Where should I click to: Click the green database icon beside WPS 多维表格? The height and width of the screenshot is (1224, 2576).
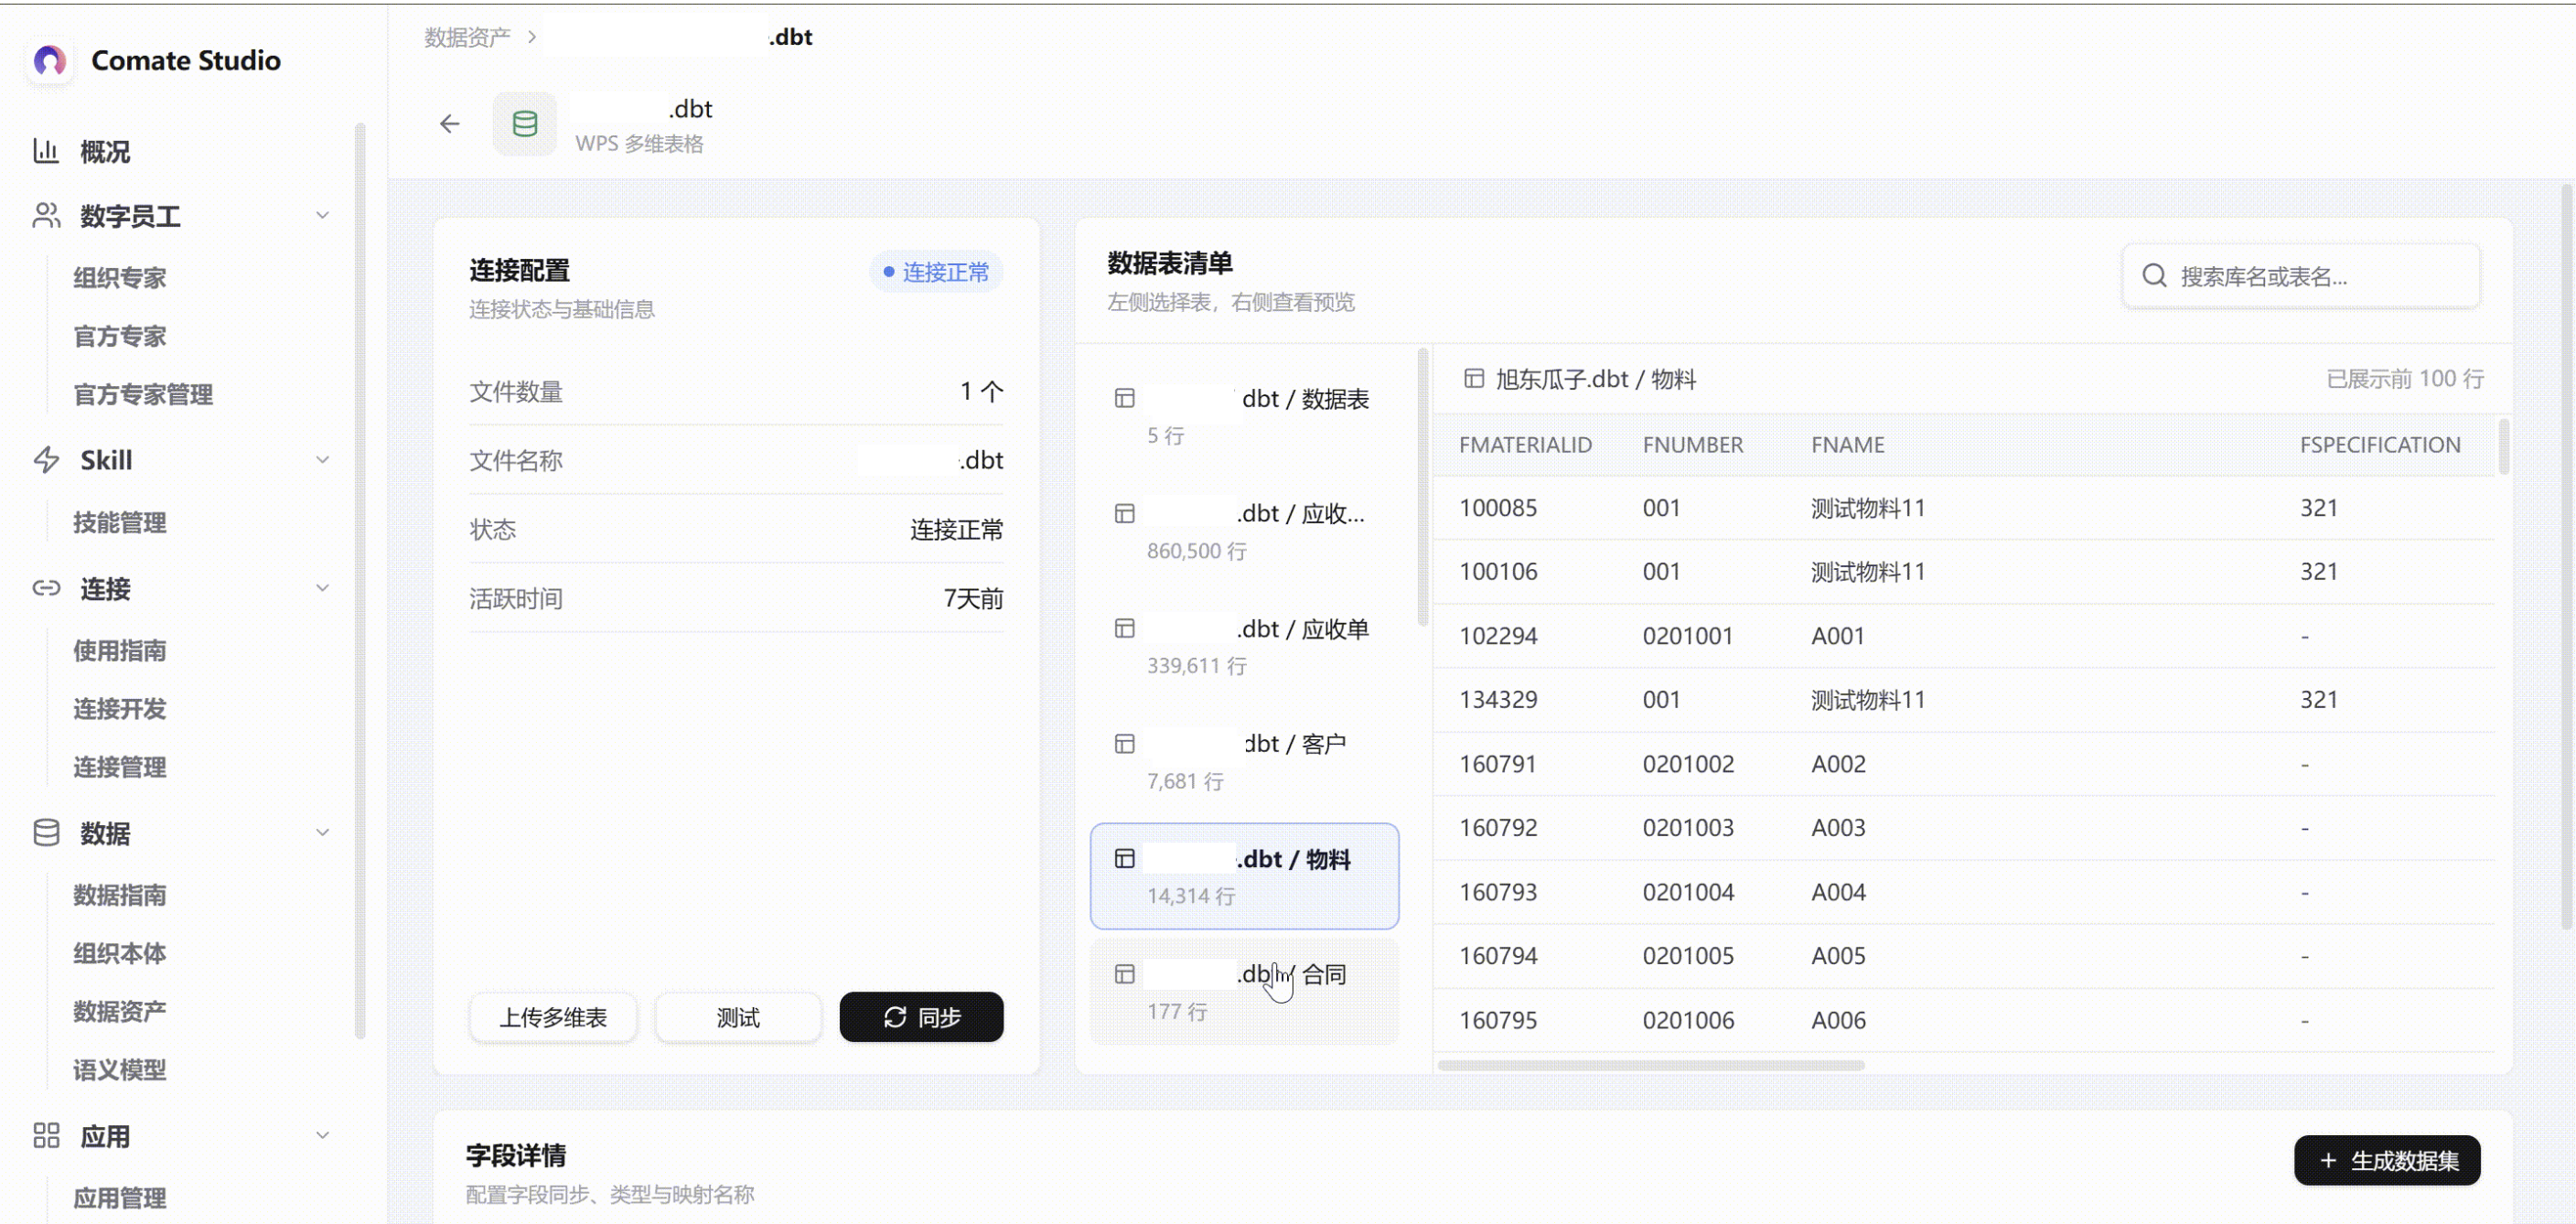pyautogui.click(x=525, y=123)
